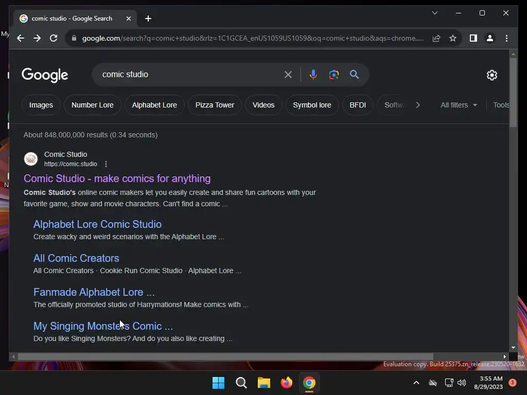Bookmark this page with star icon
Screen dimensions: 527x395
(x=453, y=38)
